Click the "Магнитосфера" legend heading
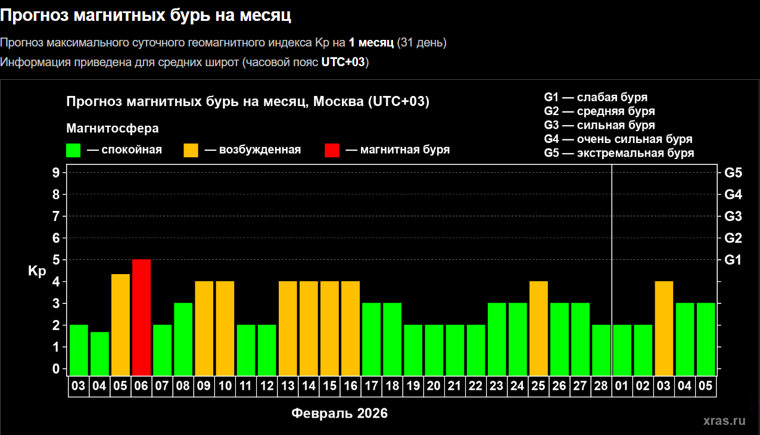 click(x=113, y=129)
